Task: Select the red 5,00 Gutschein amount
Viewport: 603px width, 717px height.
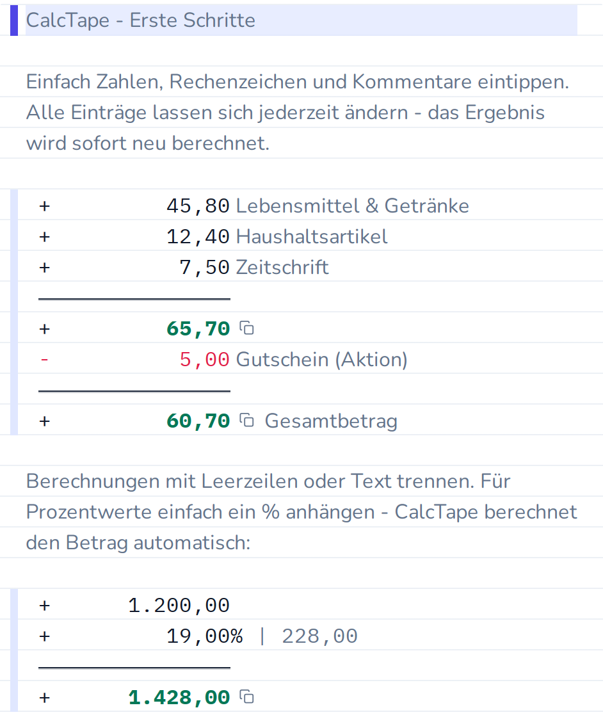Action: tap(204, 359)
